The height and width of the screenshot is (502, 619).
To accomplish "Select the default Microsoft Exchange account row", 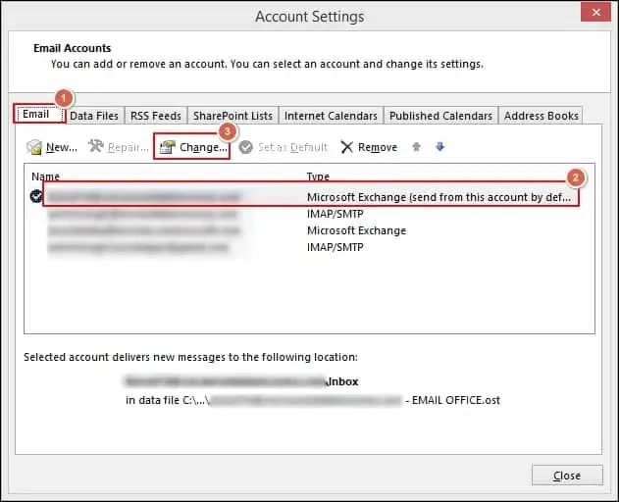I will click(311, 196).
